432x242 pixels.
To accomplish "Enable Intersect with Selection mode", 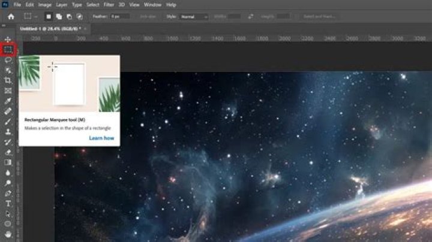I will point(79,17).
